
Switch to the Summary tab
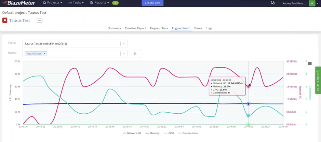point(115,28)
